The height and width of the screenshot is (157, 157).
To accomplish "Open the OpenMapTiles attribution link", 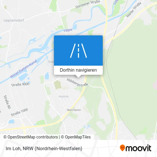I will pos(76,137).
